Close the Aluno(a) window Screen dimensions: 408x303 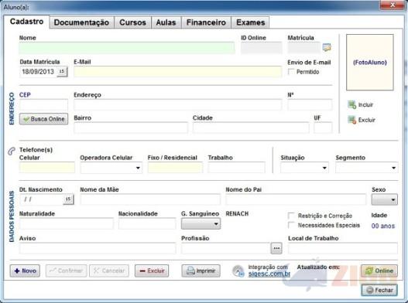click(x=393, y=5)
